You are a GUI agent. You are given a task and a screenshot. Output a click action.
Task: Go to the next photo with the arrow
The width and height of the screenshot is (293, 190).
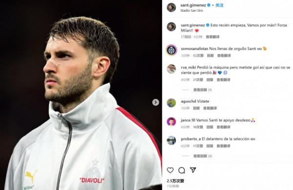click(x=155, y=102)
